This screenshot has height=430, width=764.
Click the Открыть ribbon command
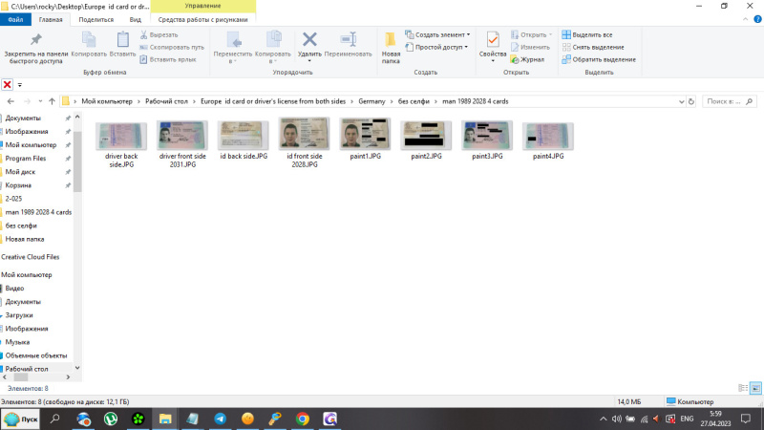(x=532, y=34)
